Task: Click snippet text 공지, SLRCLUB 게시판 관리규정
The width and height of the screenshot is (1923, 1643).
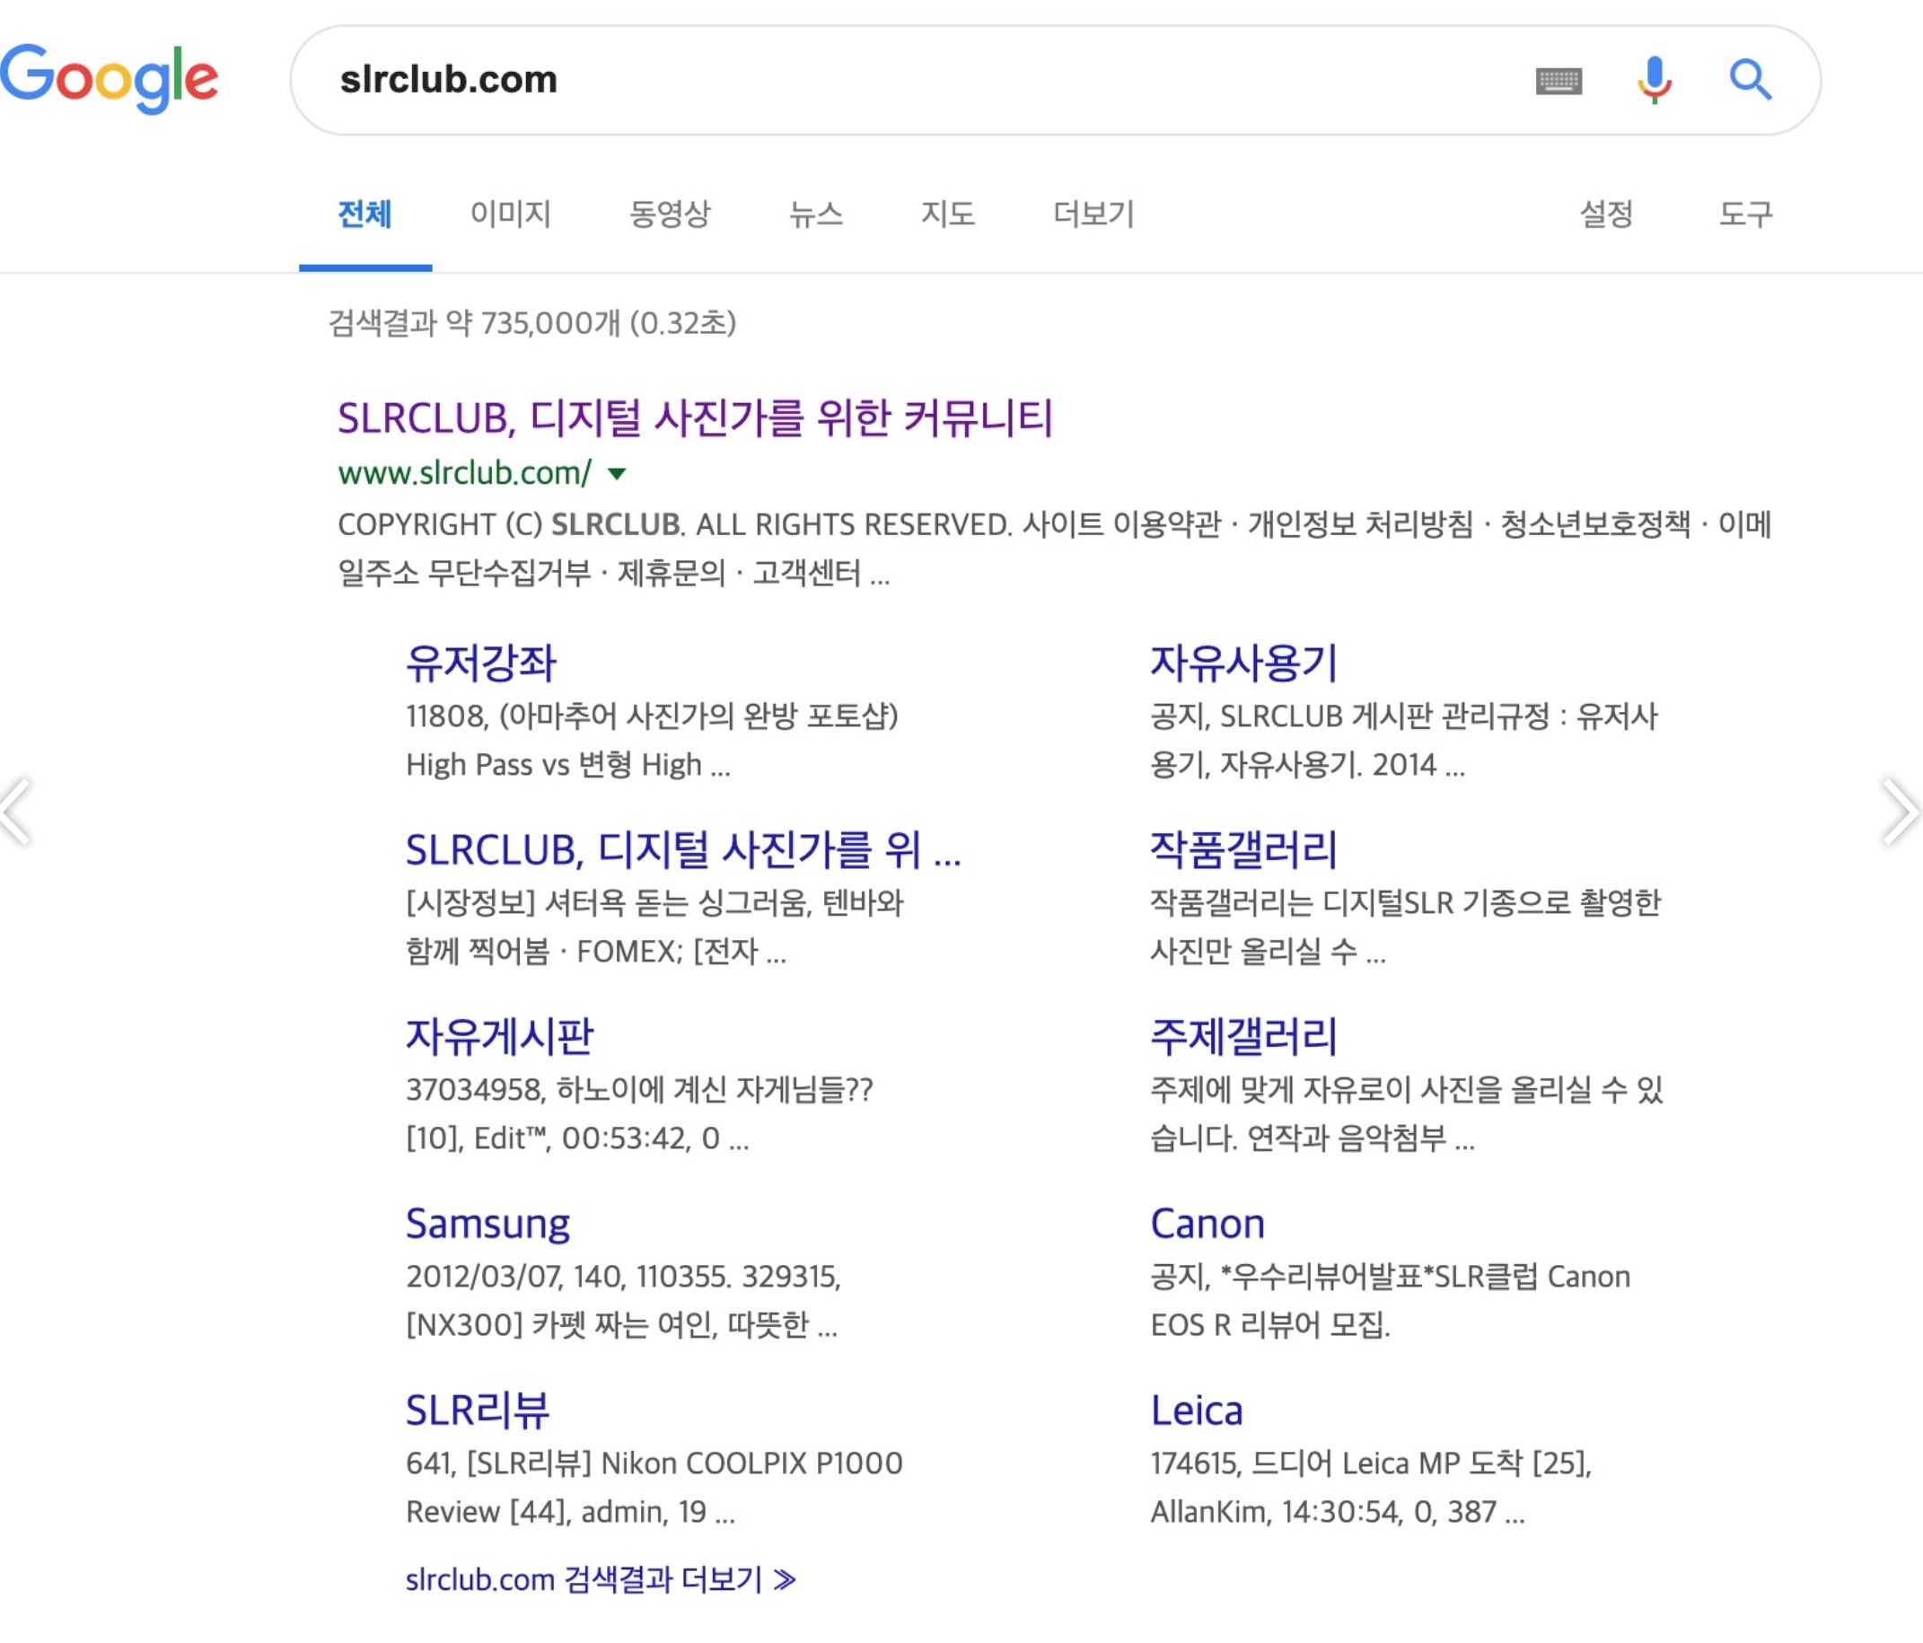Action: tap(1404, 716)
